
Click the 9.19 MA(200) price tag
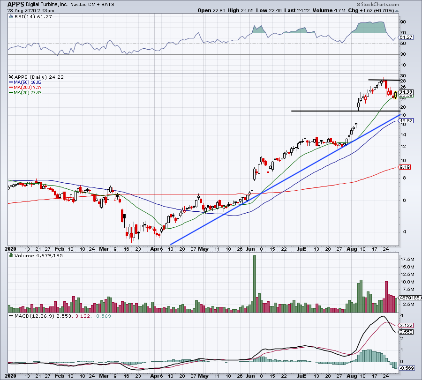(405, 167)
